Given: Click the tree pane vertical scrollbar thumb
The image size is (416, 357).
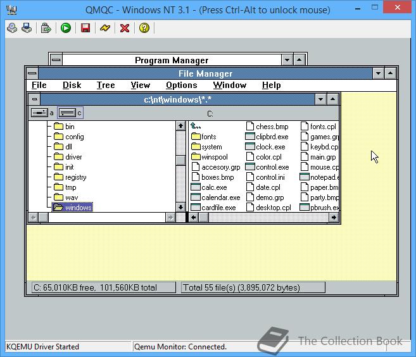Looking at the screenshot, I should [180, 160].
